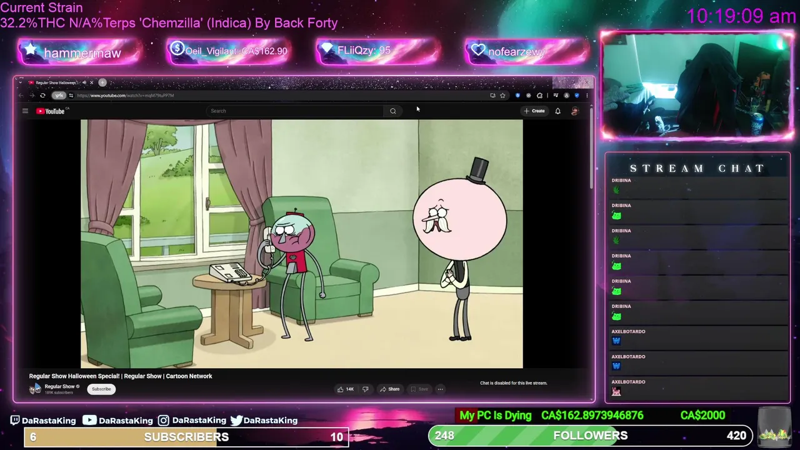Screen dimensions: 800x450
Task: Mute the tab via its speaker icon
Action: 84,82
